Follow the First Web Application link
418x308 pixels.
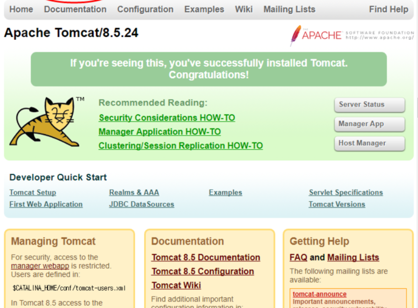click(x=46, y=204)
